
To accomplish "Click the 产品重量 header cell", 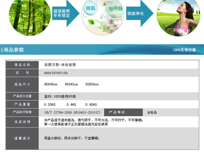I will point(22,104).
